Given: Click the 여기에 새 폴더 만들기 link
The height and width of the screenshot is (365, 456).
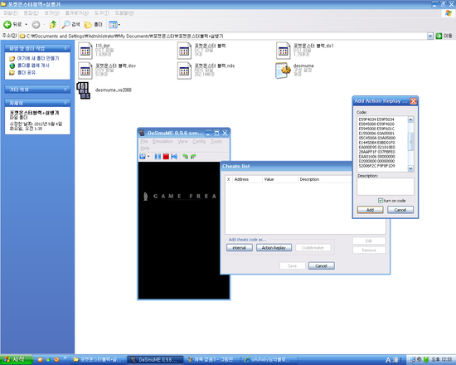Looking at the screenshot, I should click(x=38, y=59).
